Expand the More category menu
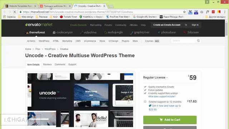 tap(135, 41)
